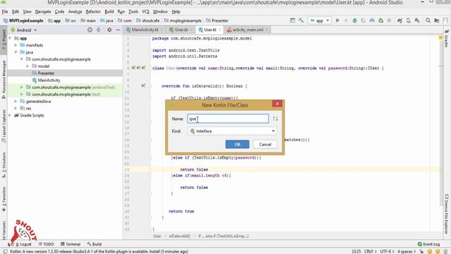Close the New Kotlin File/Class dialog
Viewport: 451px width, 254px height.
(x=277, y=104)
